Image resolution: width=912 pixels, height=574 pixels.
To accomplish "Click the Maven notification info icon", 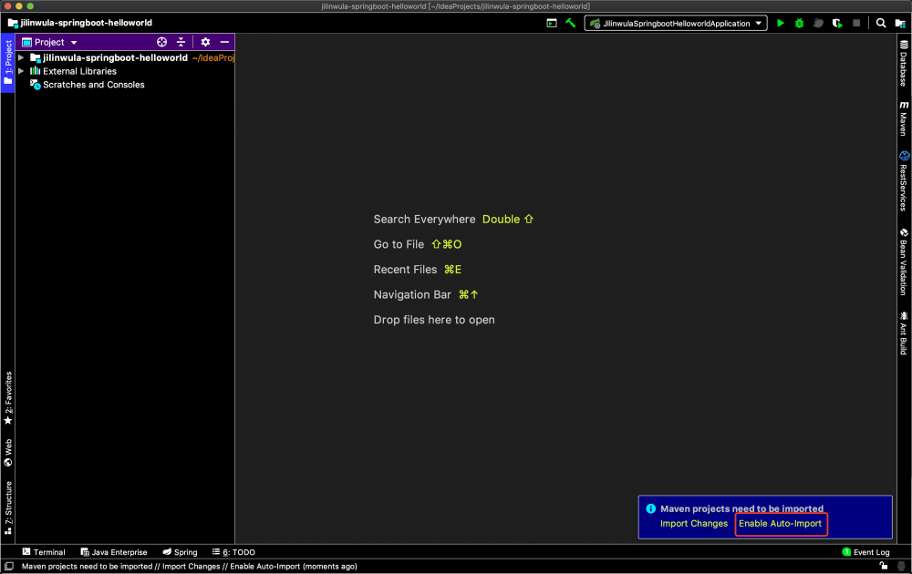I will click(x=650, y=508).
